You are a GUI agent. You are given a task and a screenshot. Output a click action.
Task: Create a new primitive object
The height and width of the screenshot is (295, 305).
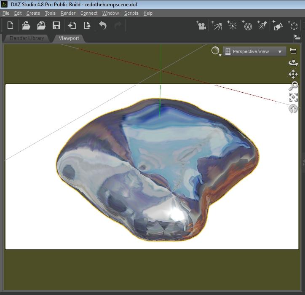pyautogui.click(x=278, y=25)
